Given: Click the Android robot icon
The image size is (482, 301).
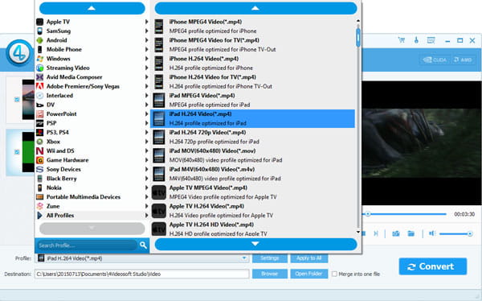Looking at the screenshot, I should point(39,40).
